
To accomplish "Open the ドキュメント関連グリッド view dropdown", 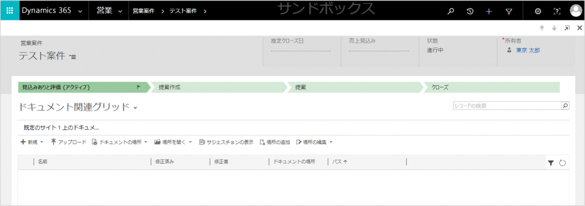I will (135, 108).
